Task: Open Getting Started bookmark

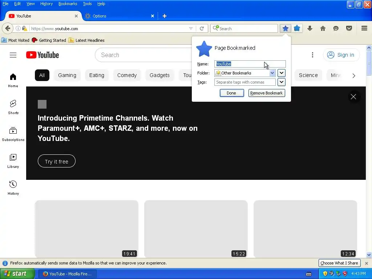Action: pos(49,40)
